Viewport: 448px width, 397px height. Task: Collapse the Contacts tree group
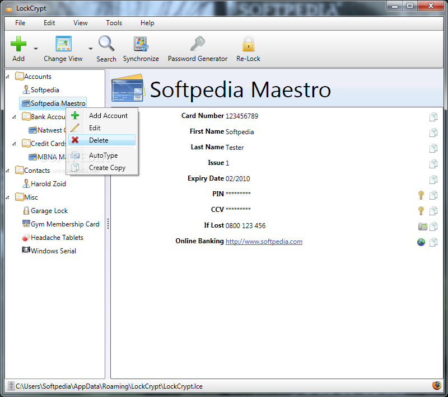coord(8,171)
